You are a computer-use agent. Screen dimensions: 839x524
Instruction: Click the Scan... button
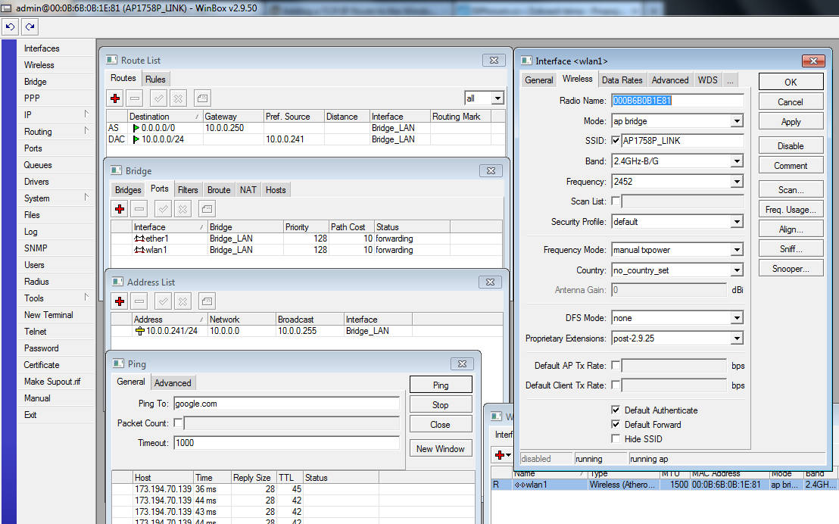click(x=791, y=189)
